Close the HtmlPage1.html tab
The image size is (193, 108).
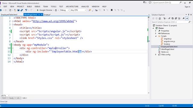(x=42, y=15)
